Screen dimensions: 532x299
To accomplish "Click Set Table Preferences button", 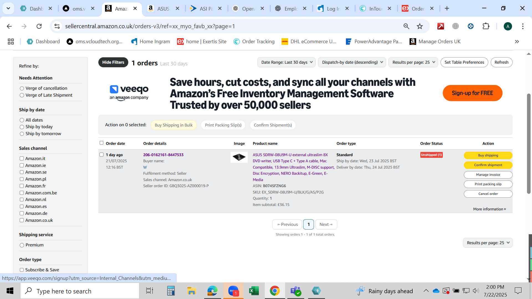I will (x=464, y=62).
